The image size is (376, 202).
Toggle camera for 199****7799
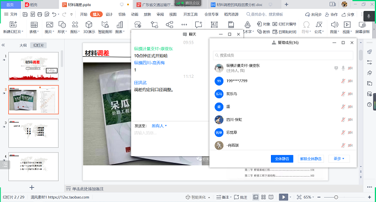coord(351,81)
